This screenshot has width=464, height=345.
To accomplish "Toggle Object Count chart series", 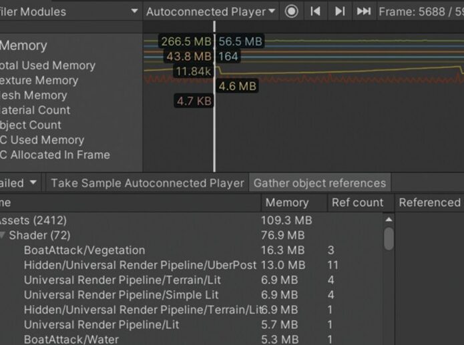I will [x=30, y=125].
